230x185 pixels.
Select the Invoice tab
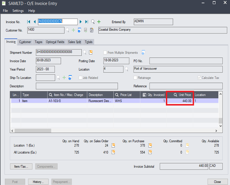[11, 42]
